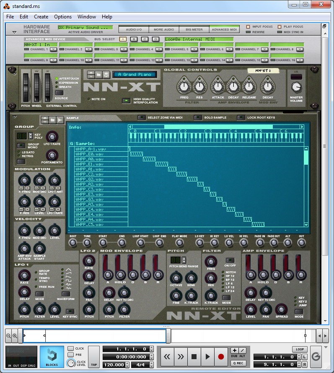Click the TAP tempo button
The width and height of the screenshot is (334, 373).
[94, 357]
